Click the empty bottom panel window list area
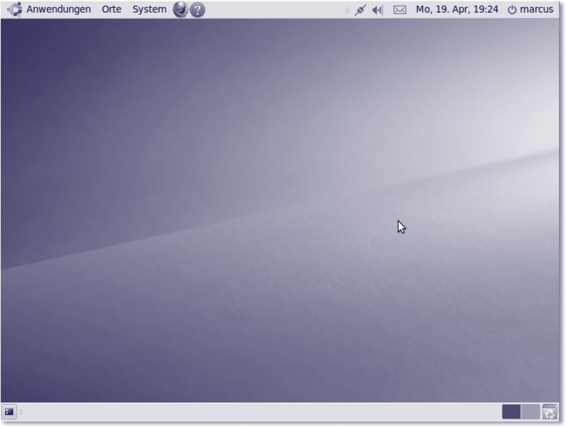The width and height of the screenshot is (566, 427). click(249, 411)
